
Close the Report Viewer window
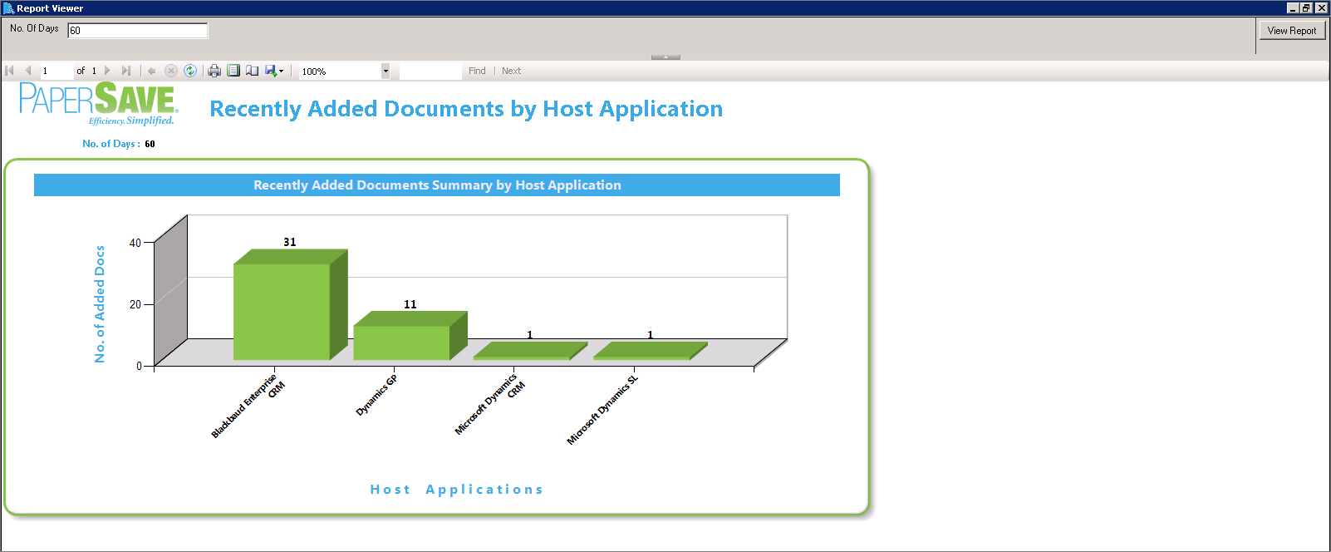point(1321,8)
